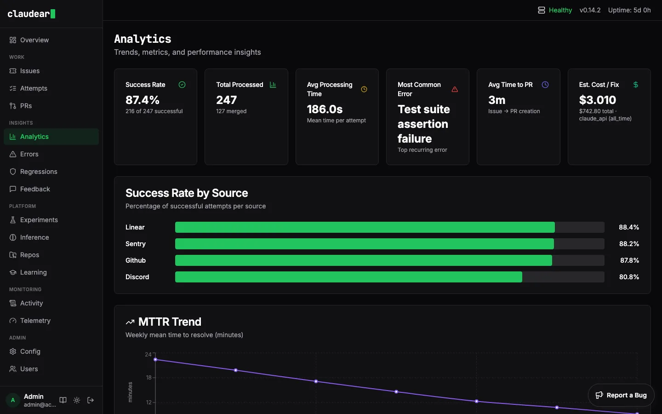The image size is (662, 414).
Task: Click the red warning triangle on Most Common Error
Action: pyautogui.click(x=455, y=90)
